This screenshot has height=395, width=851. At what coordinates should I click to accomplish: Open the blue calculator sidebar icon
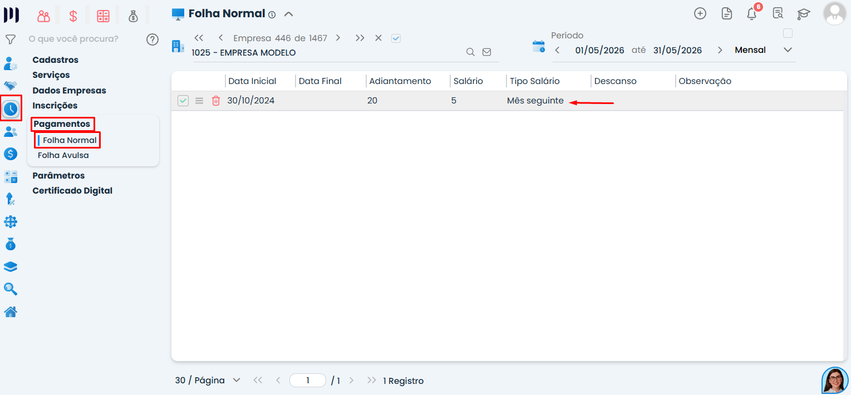10,177
